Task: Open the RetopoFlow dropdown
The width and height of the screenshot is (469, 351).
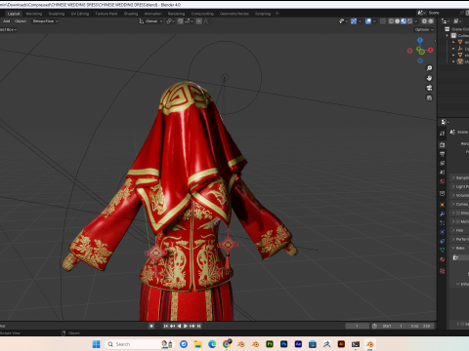Action: coord(46,21)
